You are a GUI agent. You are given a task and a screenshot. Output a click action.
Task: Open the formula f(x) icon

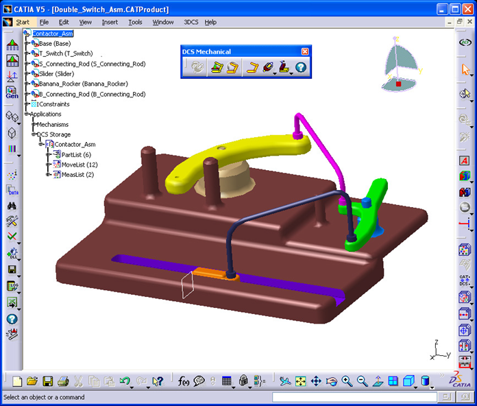tap(184, 381)
